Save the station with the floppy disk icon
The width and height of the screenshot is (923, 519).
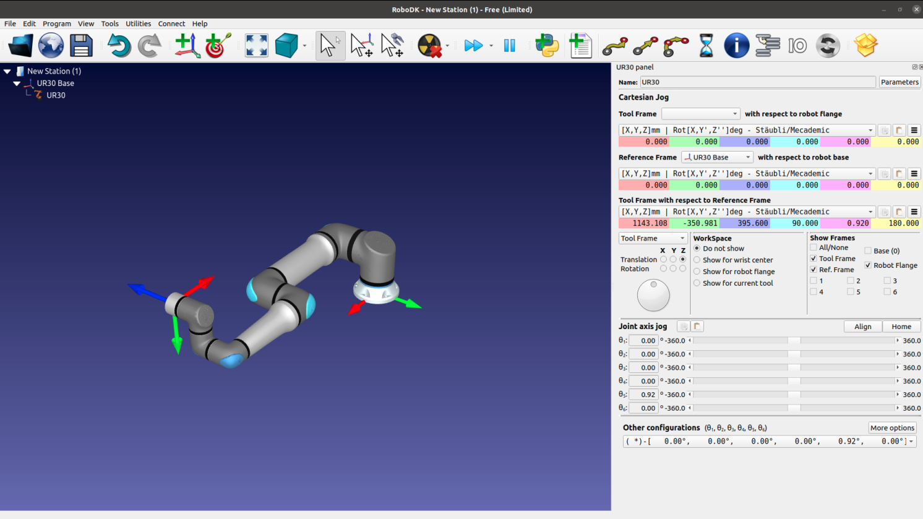pyautogui.click(x=81, y=46)
